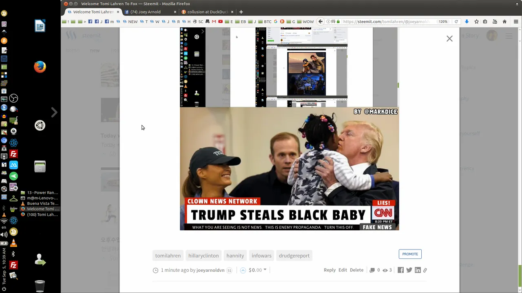Open the desktop trash can
The image size is (522, 293).
pos(40,286)
